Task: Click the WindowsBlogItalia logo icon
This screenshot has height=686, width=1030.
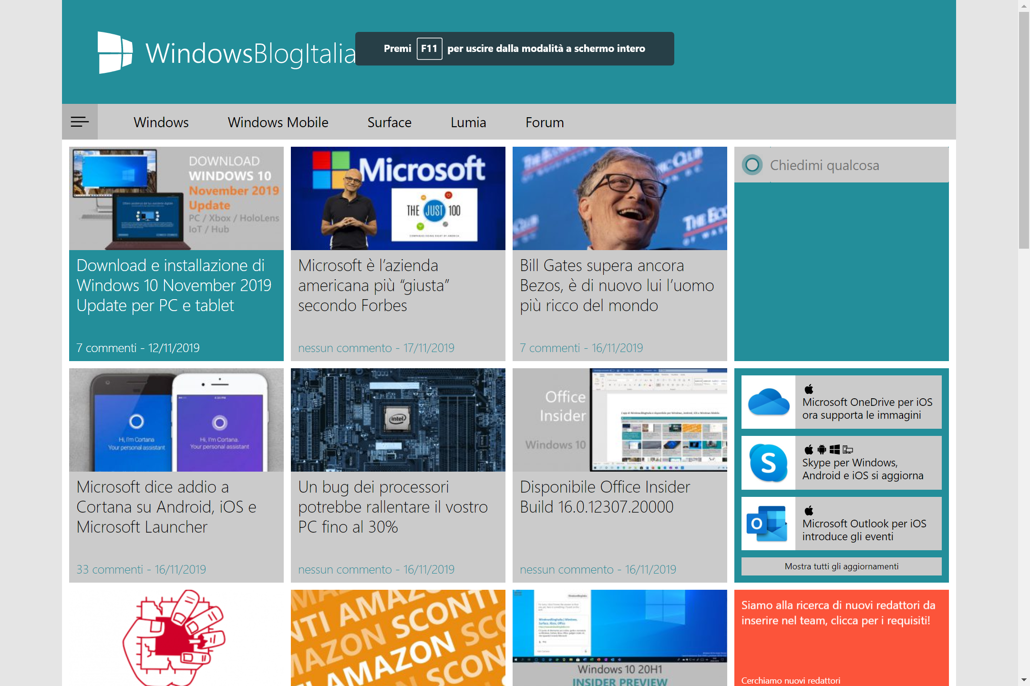Action: click(115, 52)
